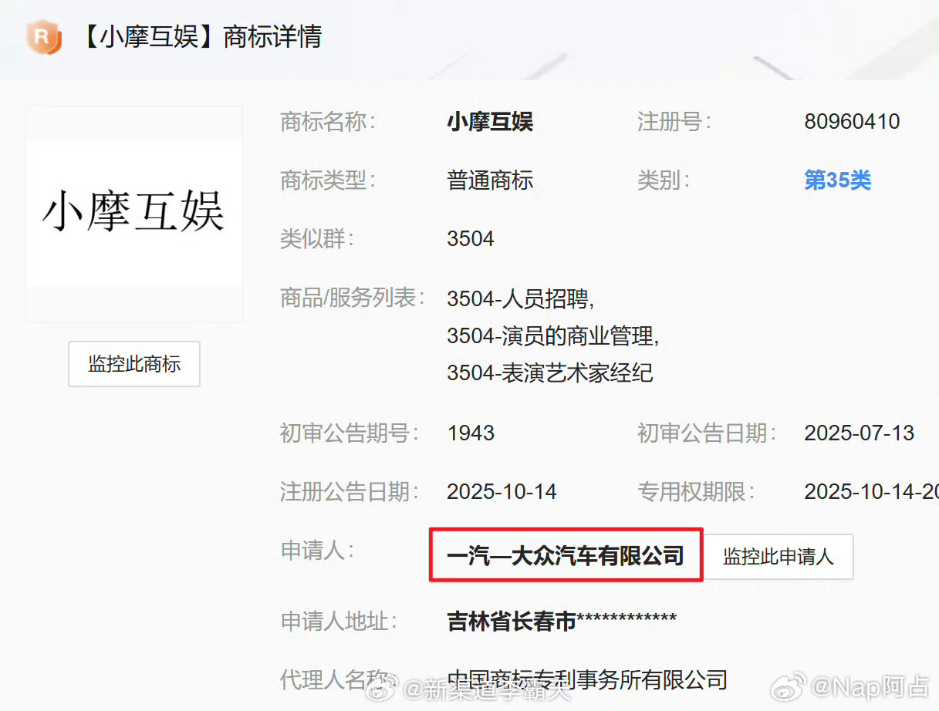Select the service item 3504-人员招聘
This screenshot has height=711, width=939.
(x=520, y=298)
